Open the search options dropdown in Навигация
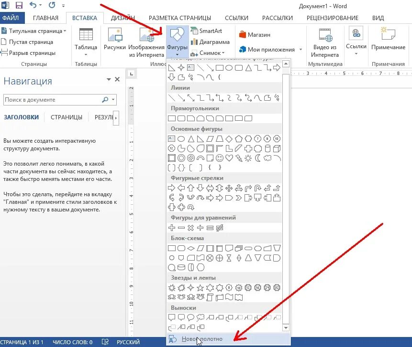The width and height of the screenshot is (412, 347). tap(113, 100)
